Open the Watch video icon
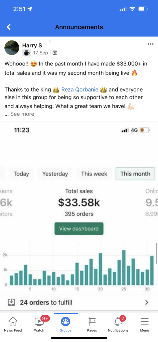This screenshot has width=158, height=342. point(39,321)
